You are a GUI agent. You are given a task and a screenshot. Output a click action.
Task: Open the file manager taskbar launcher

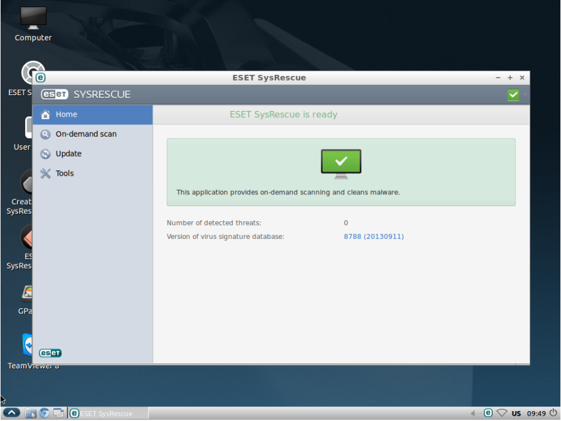coord(31,413)
